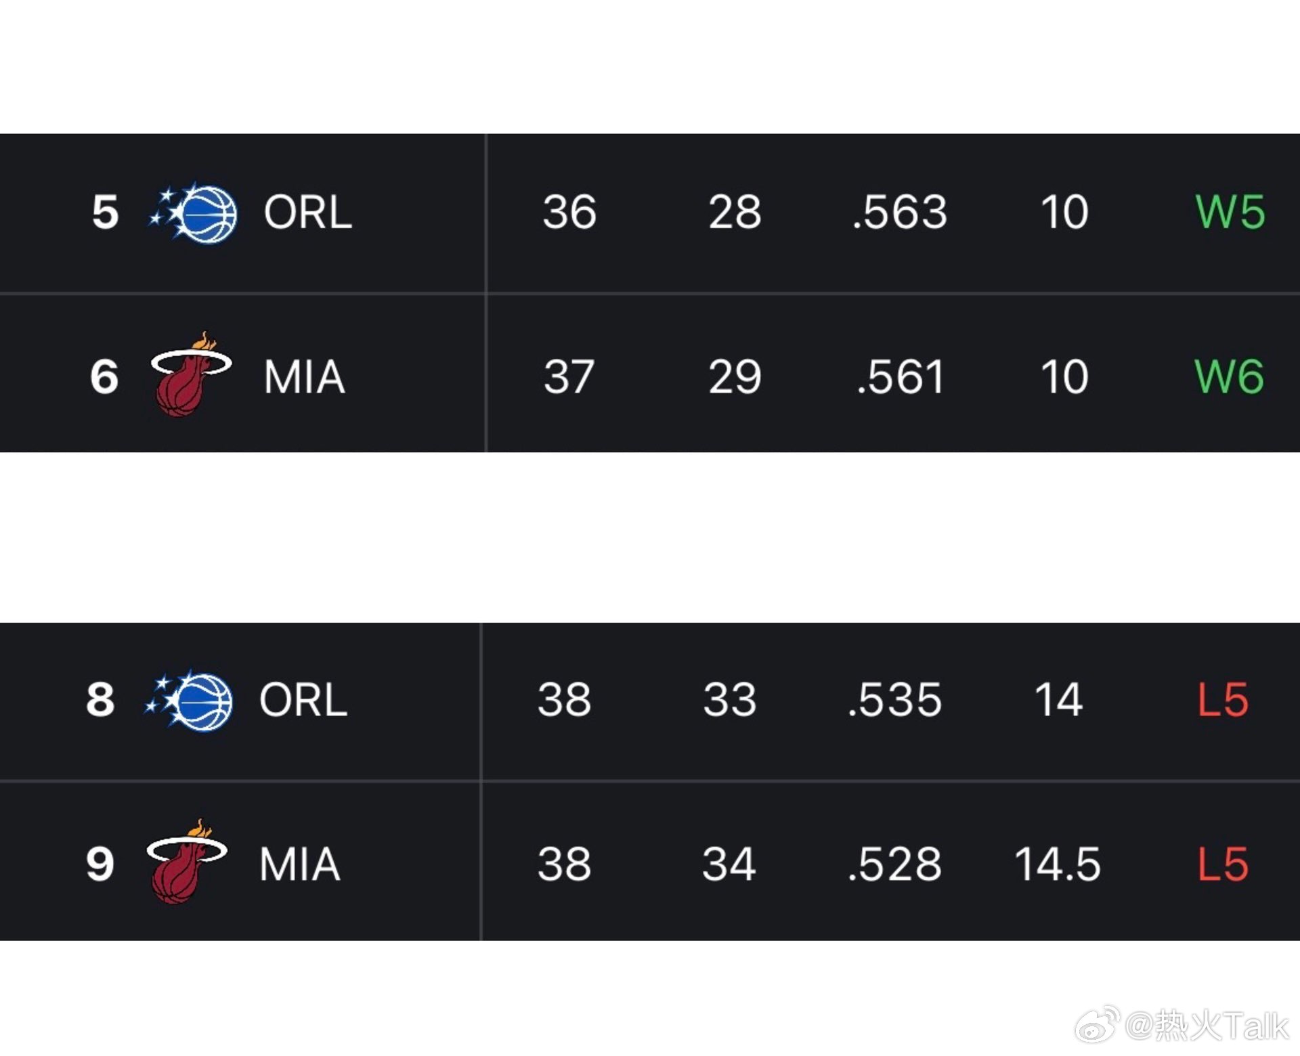The image size is (1300, 1056).
Task: Click the Miami Heat logo in rank 9 row
Action: coord(188,862)
